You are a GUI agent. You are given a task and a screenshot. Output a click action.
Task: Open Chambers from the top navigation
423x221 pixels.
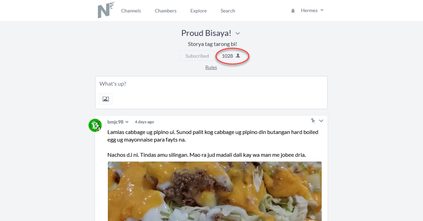[166, 11]
